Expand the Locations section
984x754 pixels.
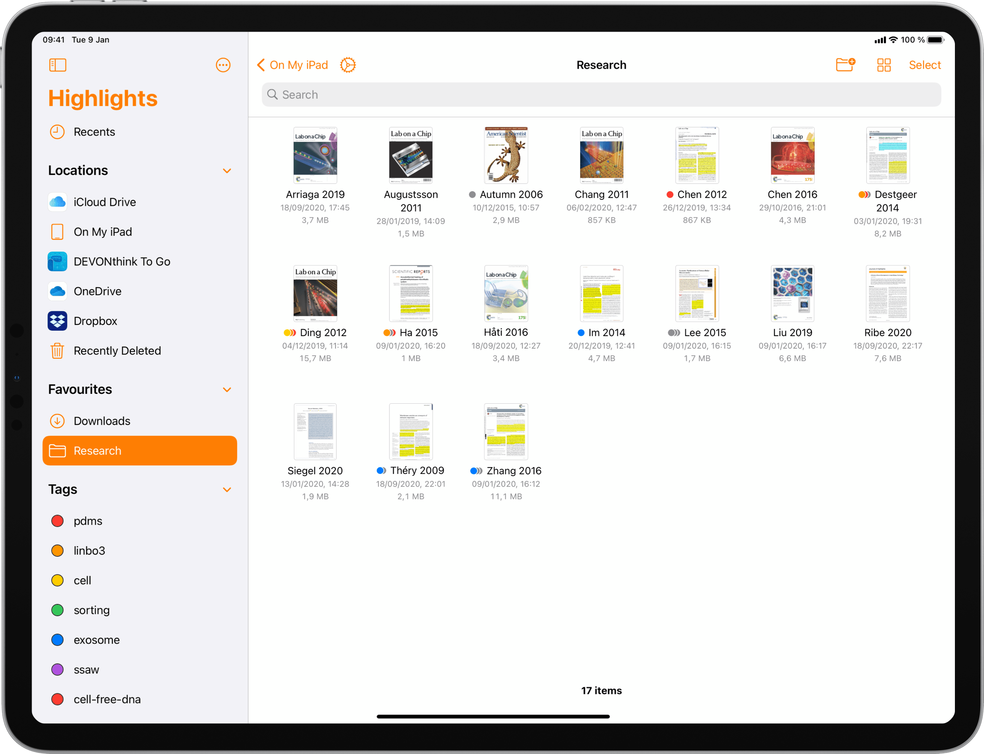[227, 170]
